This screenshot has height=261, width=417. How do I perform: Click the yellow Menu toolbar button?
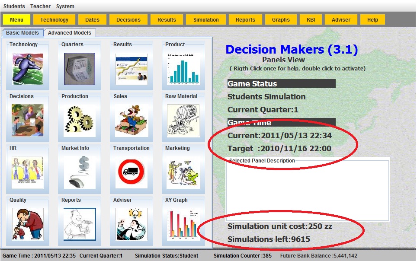[x=16, y=20]
